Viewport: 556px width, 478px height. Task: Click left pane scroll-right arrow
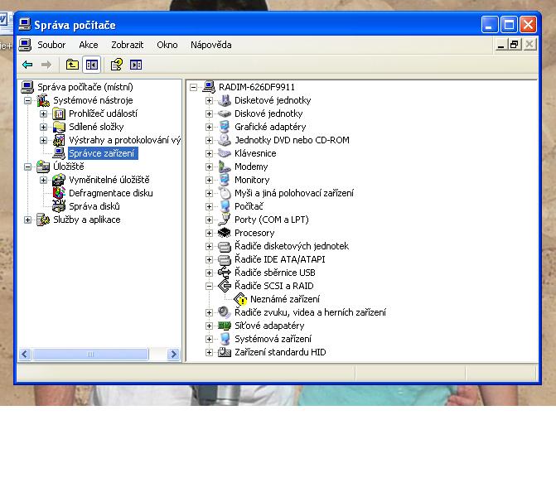coord(173,355)
